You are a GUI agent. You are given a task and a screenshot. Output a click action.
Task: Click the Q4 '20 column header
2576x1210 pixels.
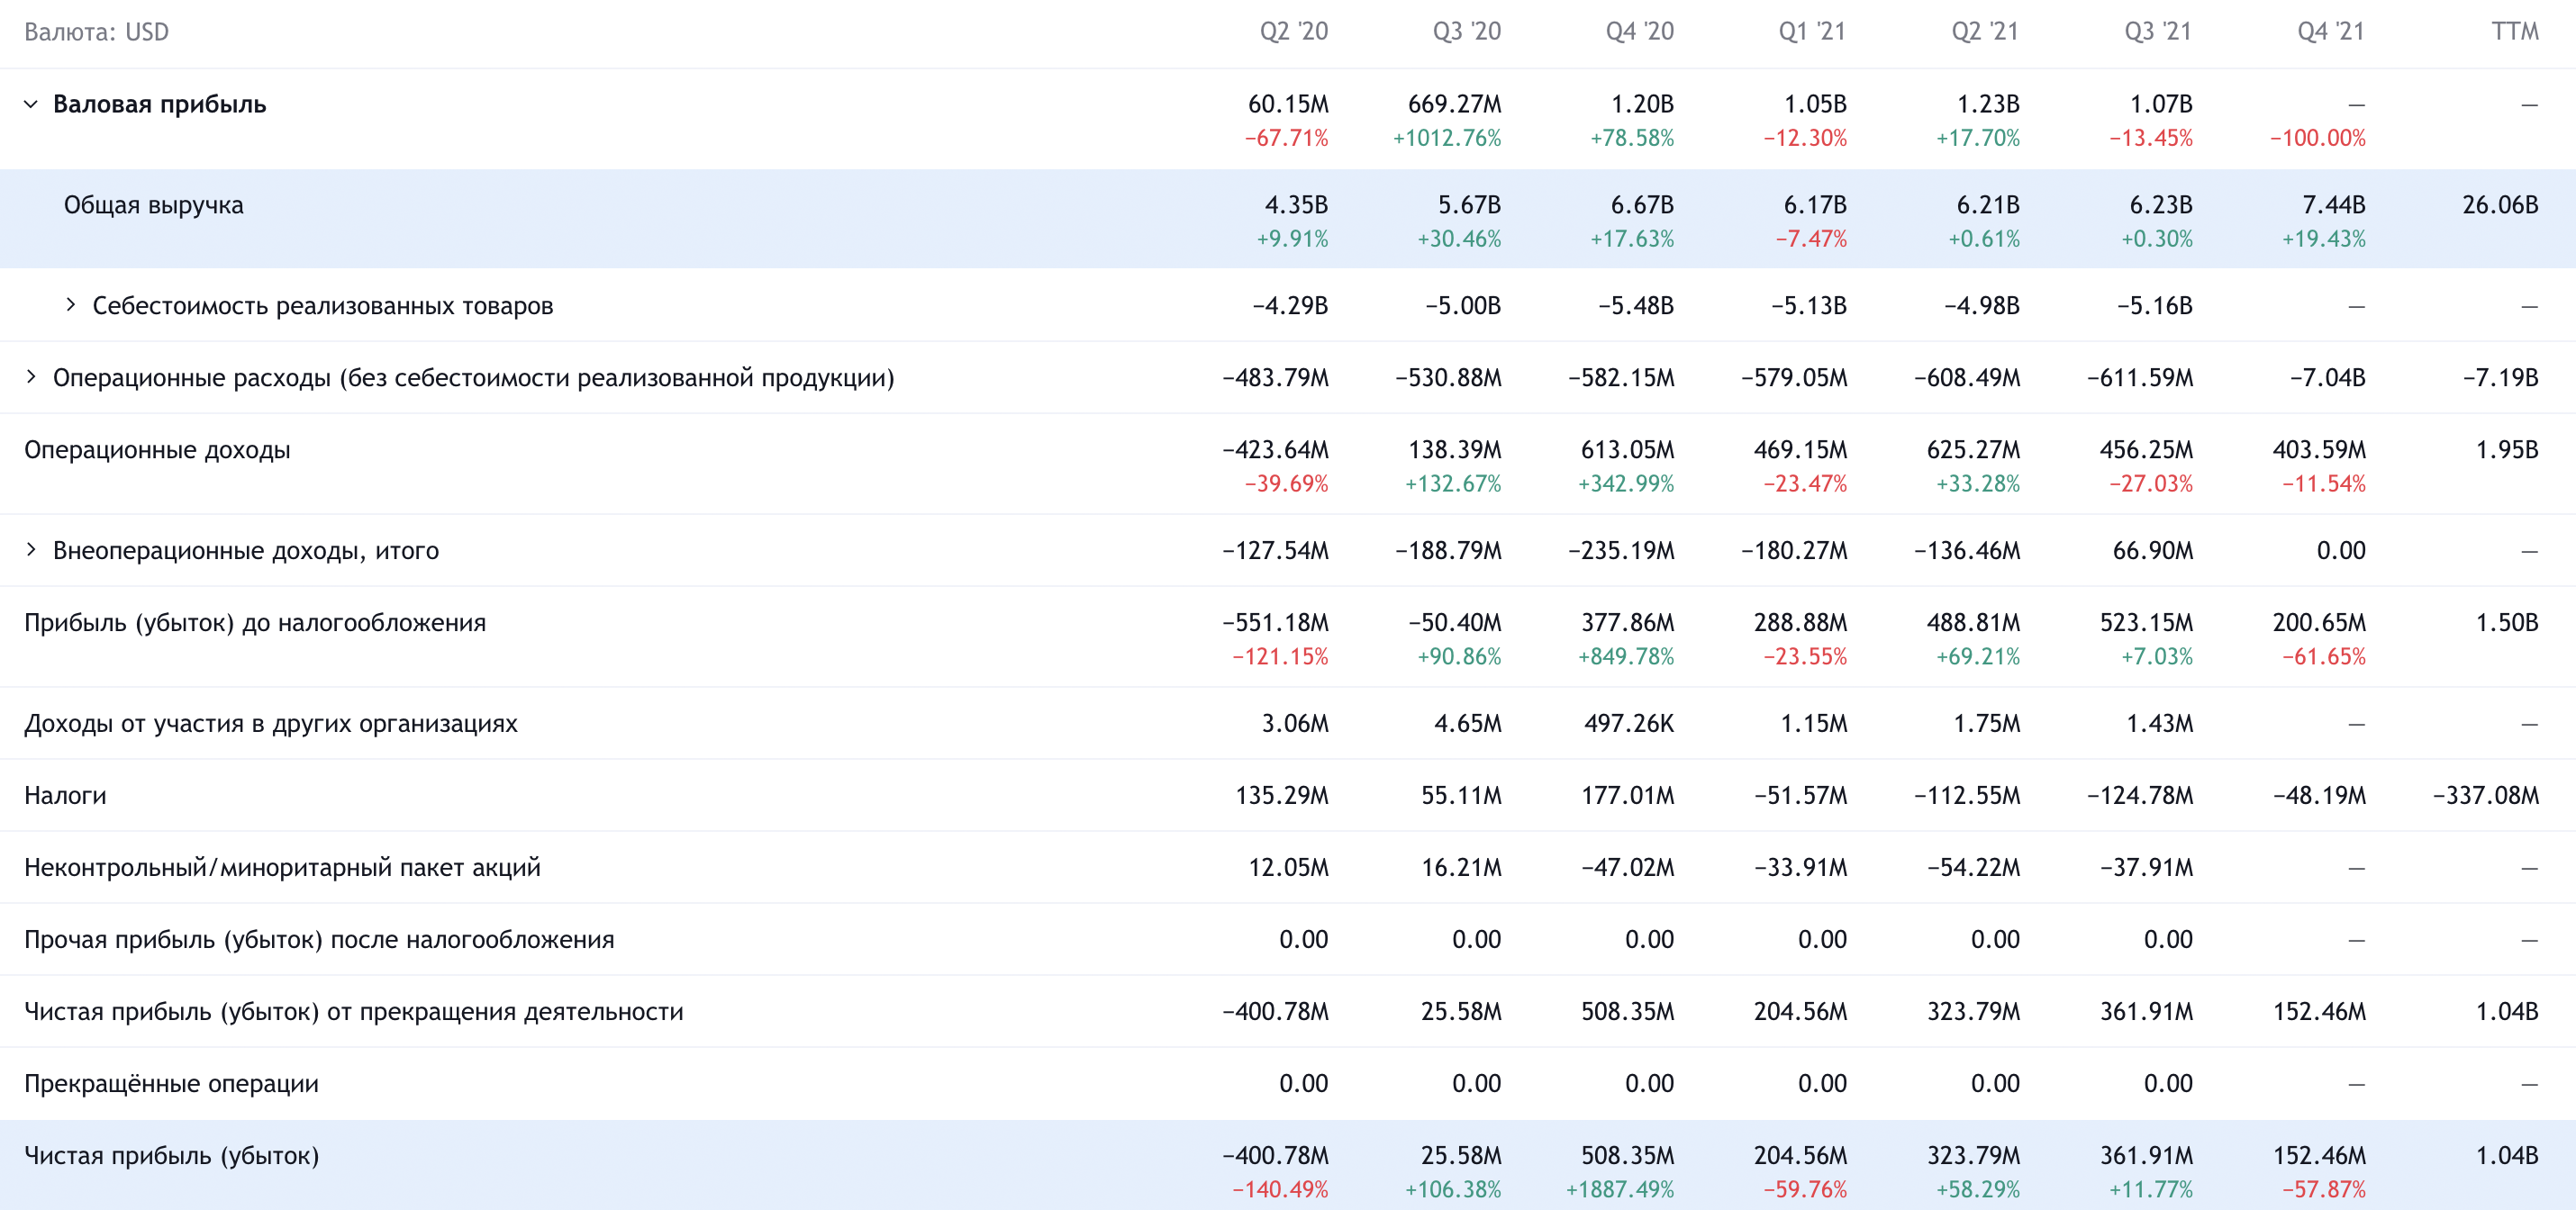coord(1640,32)
